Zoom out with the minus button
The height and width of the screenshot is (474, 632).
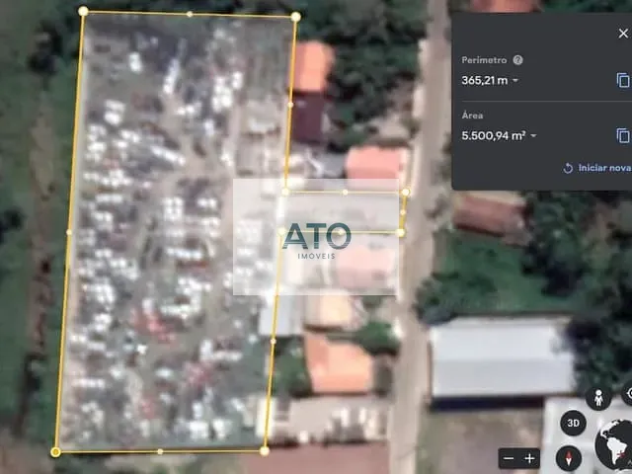(509, 458)
